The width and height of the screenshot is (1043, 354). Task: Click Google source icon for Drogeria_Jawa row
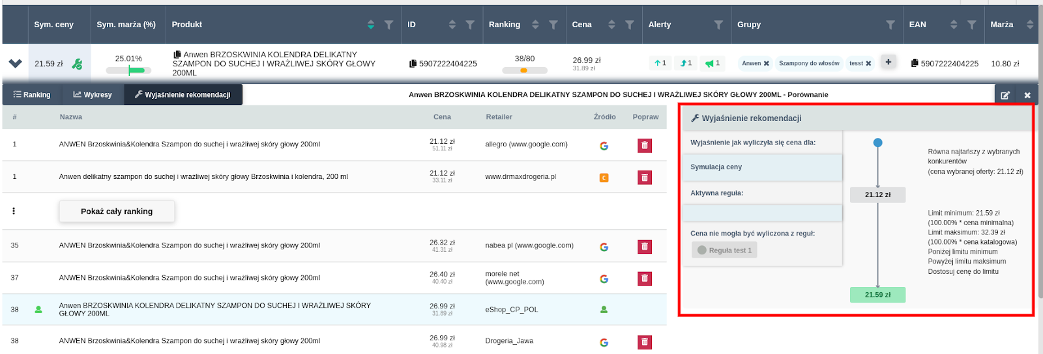(x=604, y=342)
